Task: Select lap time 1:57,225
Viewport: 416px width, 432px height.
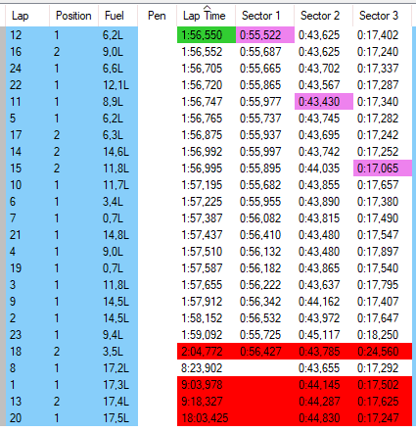Action: (202, 202)
